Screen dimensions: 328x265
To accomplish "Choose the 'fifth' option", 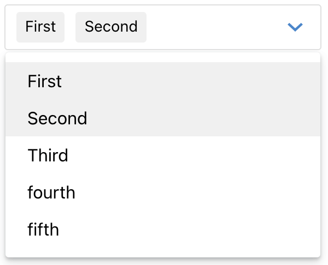I will pos(43,230).
